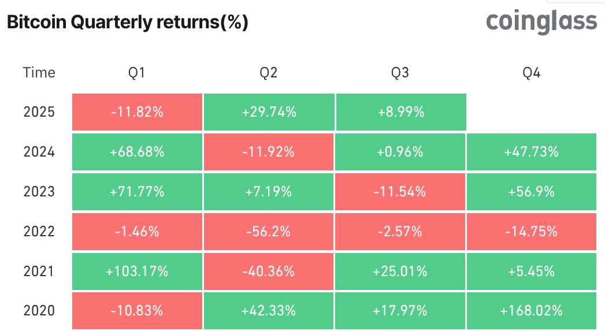Click the coinglass logo
The width and height of the screenshot is (605, 331).
click(x=541, y=21)
